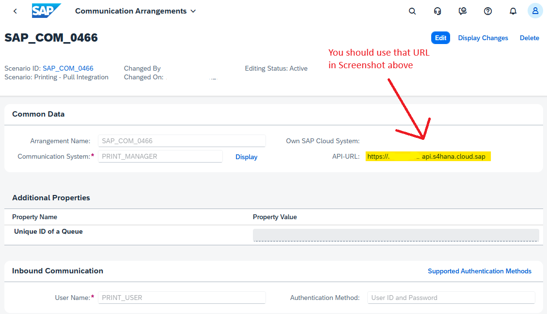Click Display link next to Communication System
The height and width of the screenshot is (314, 547).
[x=246, y=157]
